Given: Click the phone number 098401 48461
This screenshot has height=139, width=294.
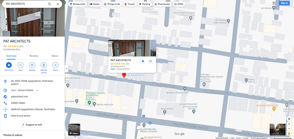Looking at the screenshot, I should (x=18, y=103).
